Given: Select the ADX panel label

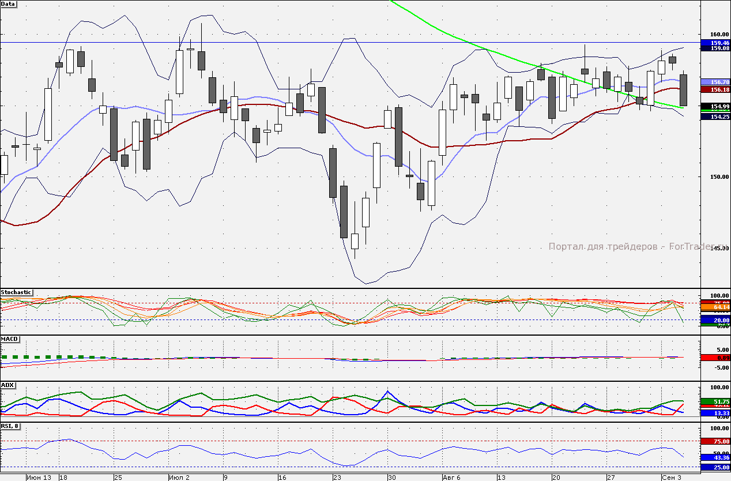Looking at the screenshot, I should (7, 385).
